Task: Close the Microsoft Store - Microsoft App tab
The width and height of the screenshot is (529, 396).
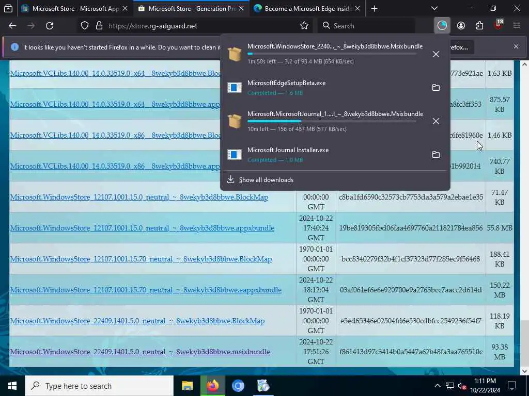Action: [x=125, y=9]
